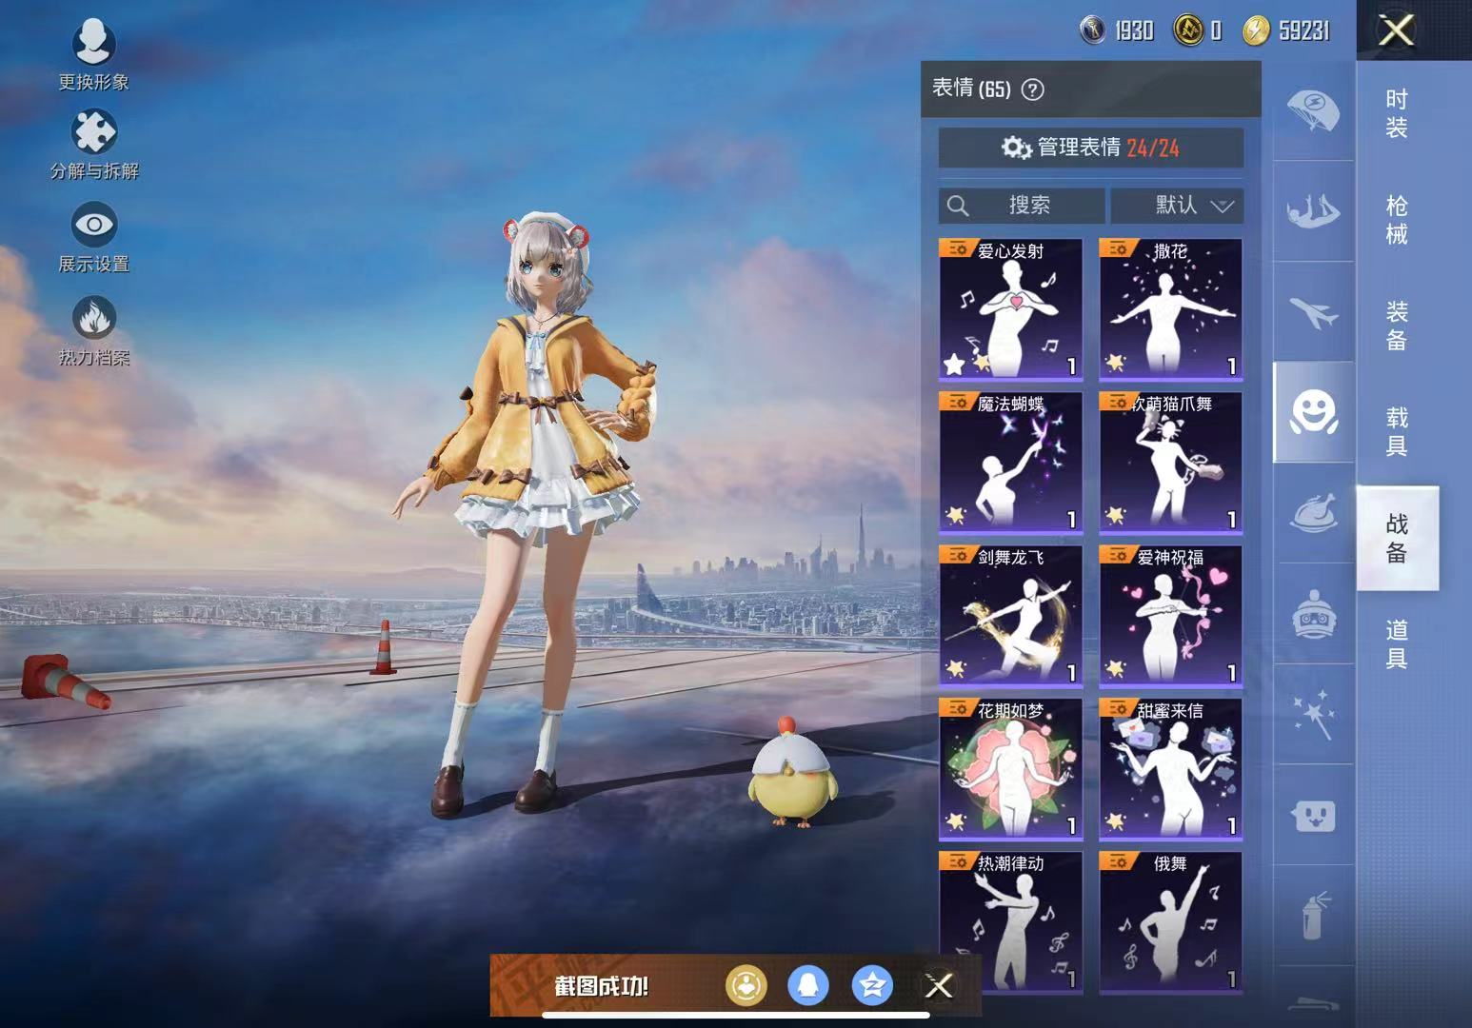Open 更换形象 character change icon
This screenshot has height=1028, width=1472.
(x=93, y=43)
